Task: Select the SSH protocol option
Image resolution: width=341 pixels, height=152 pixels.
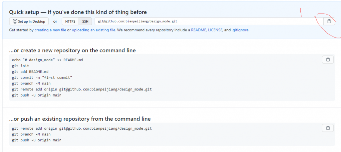Action: (x=85, y=21)
